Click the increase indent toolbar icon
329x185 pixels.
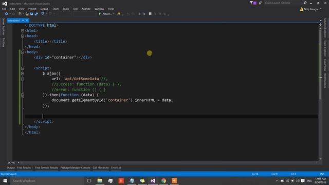(144, 14)
